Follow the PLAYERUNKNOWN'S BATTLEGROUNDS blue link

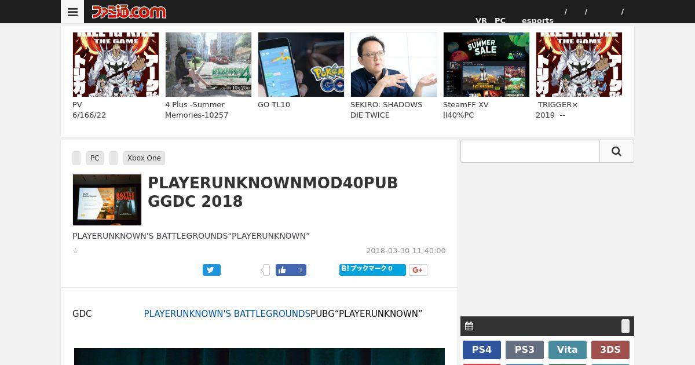[x=227, y=314]
